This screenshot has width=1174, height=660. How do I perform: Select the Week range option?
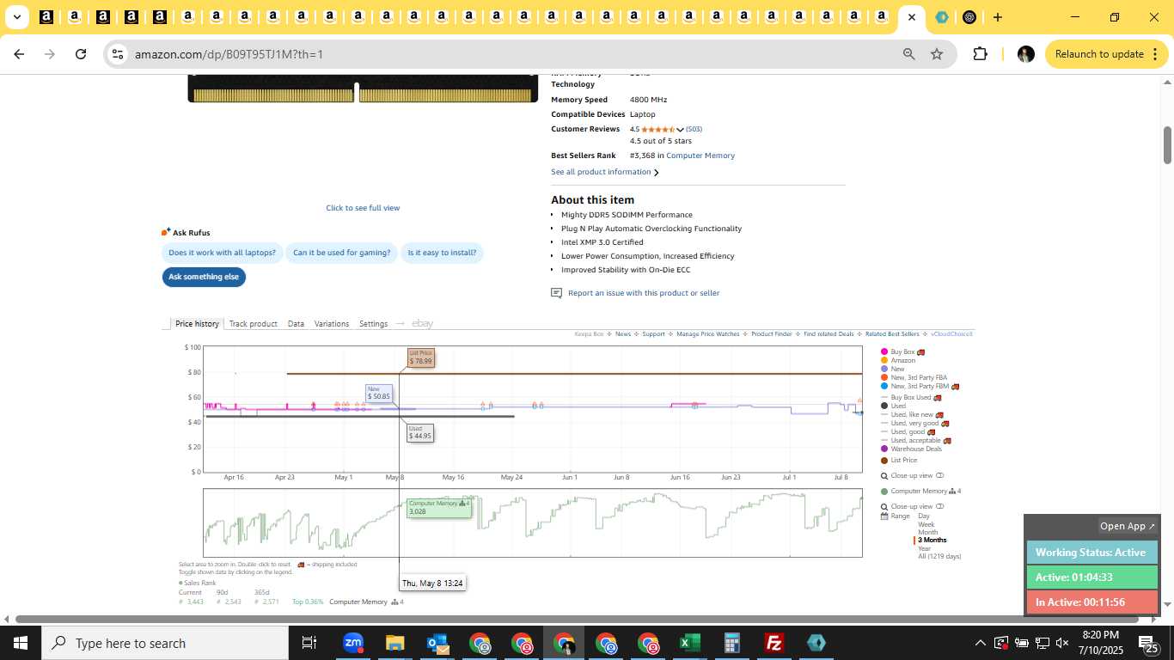tap(926, 524)
